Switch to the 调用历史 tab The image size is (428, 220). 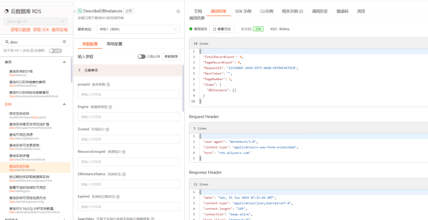(320, 11)
